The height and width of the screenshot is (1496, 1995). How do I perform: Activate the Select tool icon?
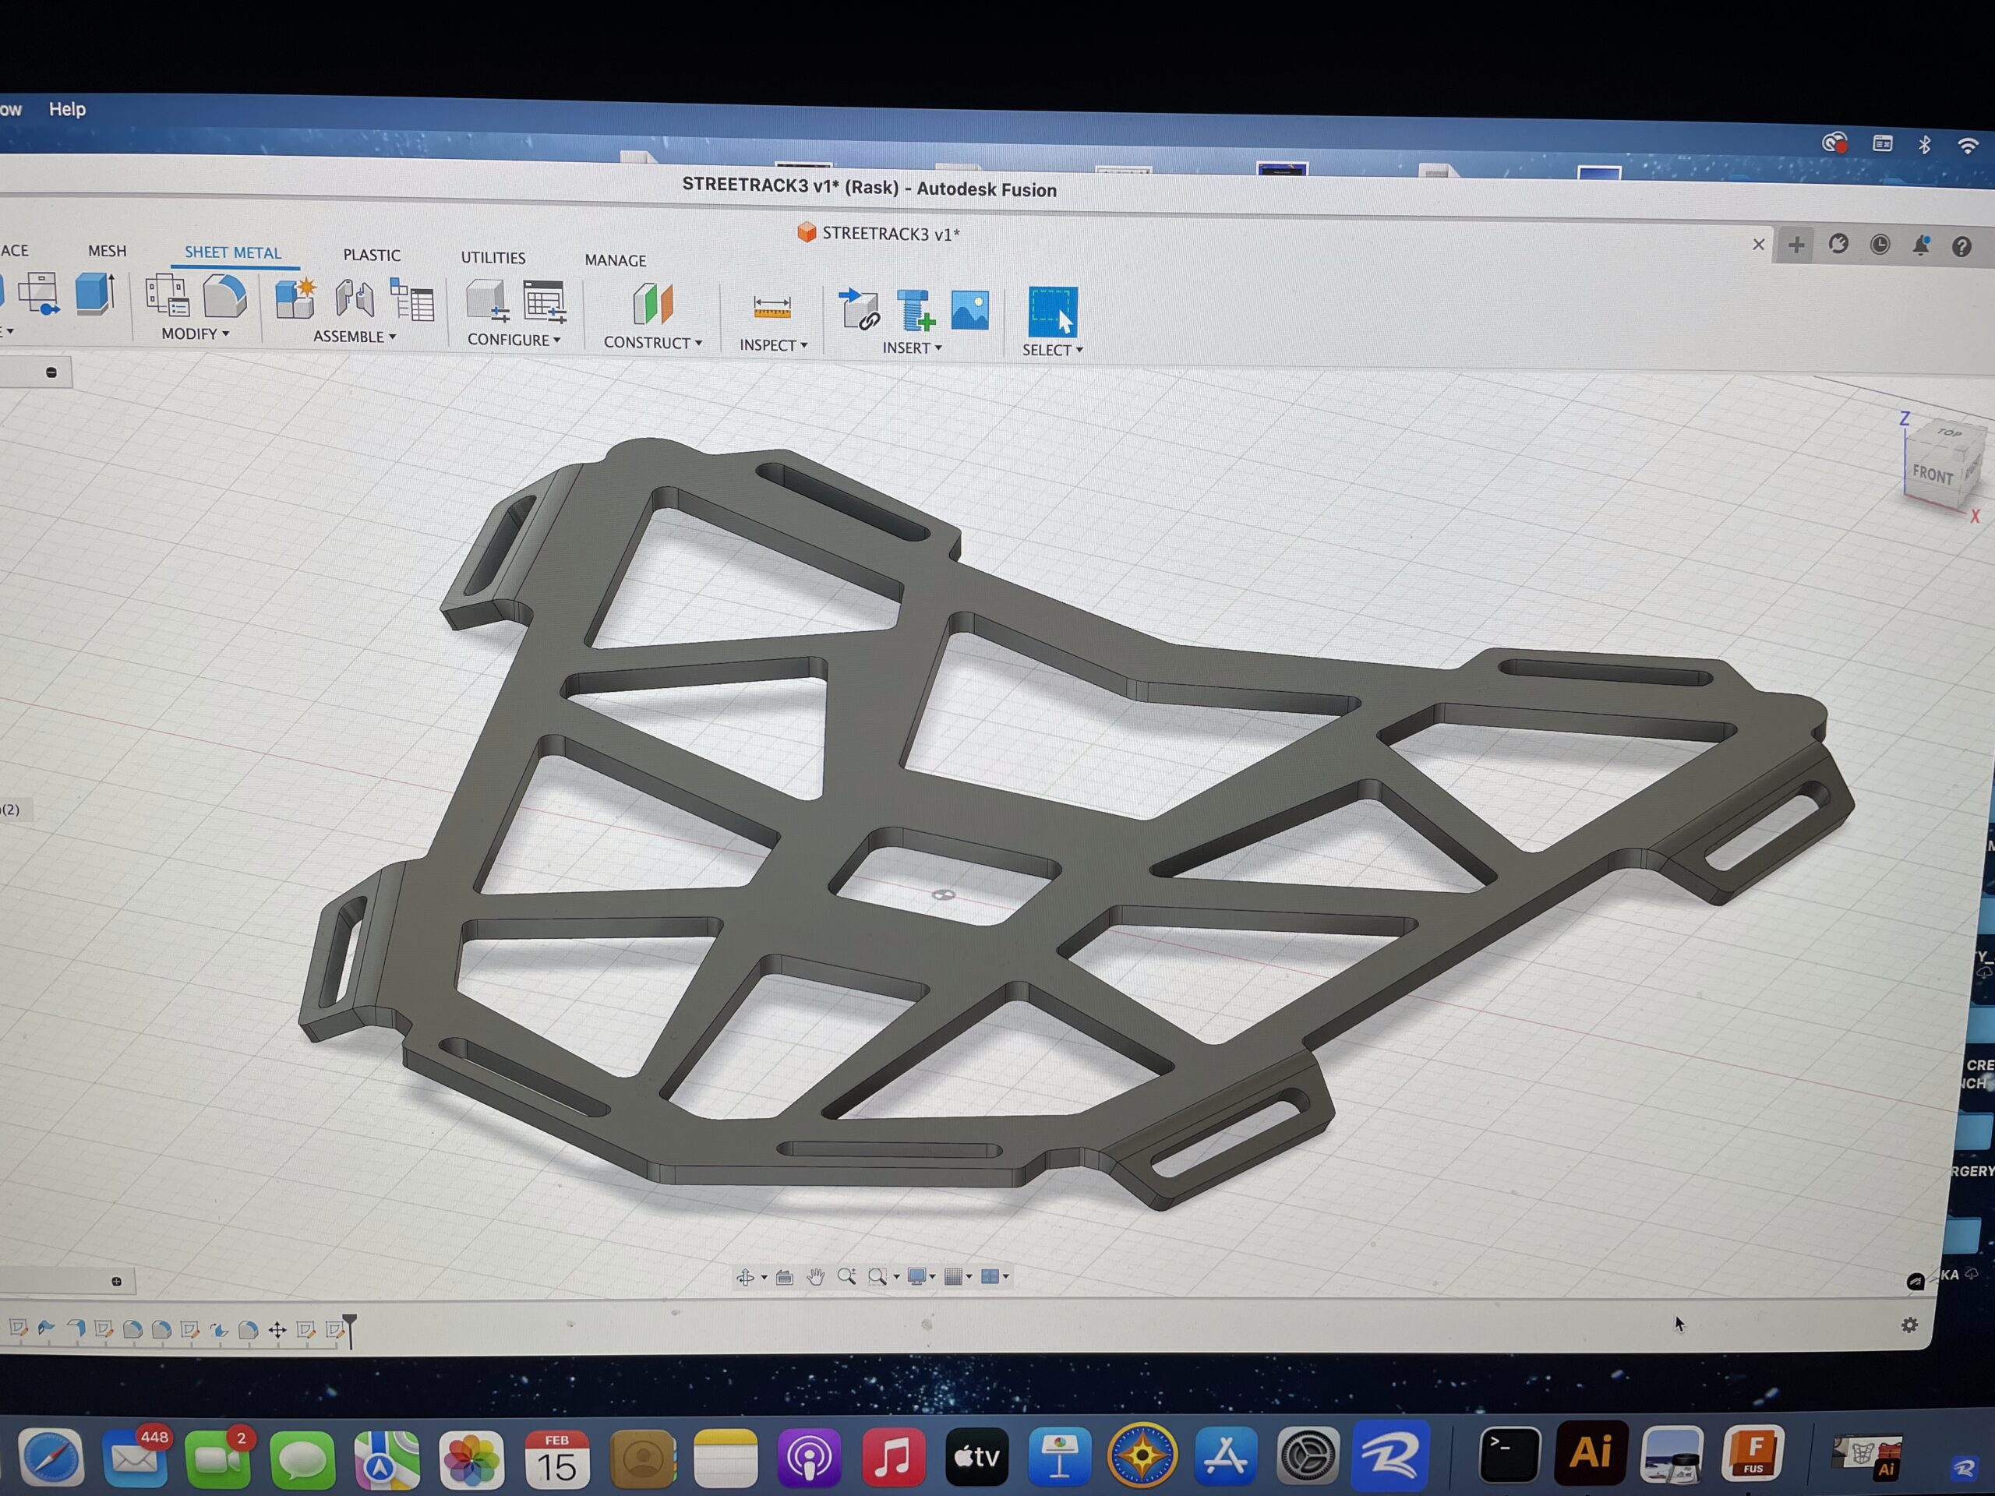tap(1054, 312)
